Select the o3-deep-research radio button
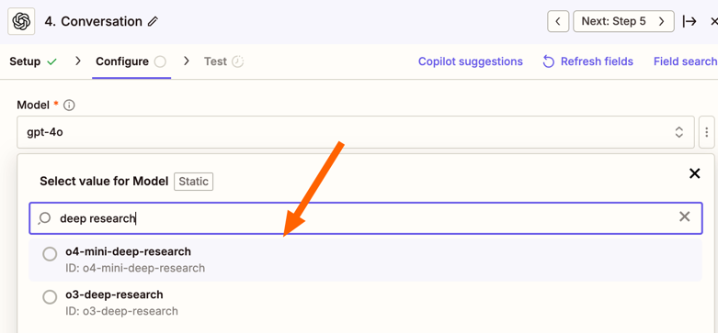Image resolution: width=718 pixels, height=333 pixels. click(x=50, y=297)
